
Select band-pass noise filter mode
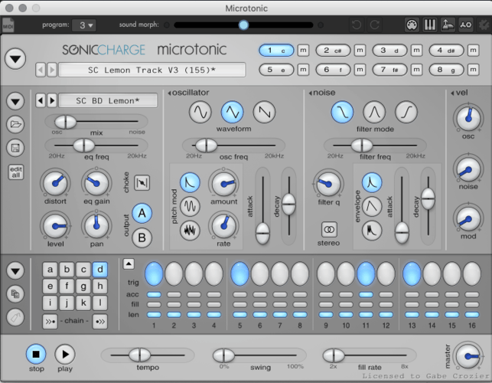click(x=374, y=112)
